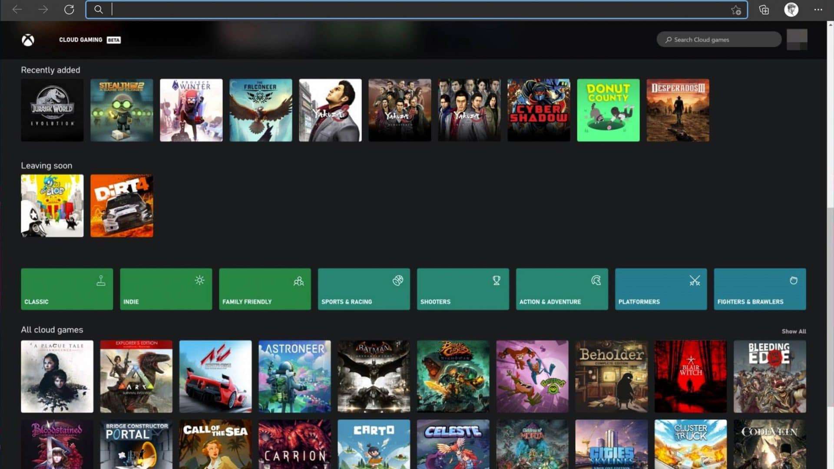The image size is (834, 469).
Task: Click the browser back arrow
Action: (17, 9)
